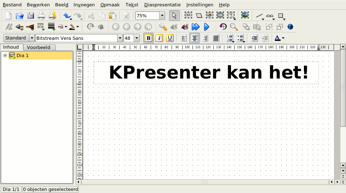346x193 pixels.
Task: Insert a picture from the toolbar
Action: point(245,15)
